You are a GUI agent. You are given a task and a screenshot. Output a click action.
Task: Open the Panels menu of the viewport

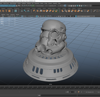click(x=18, y=15)
